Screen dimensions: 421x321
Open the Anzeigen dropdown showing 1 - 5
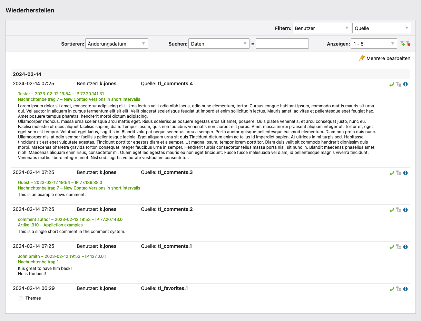point(374,44)
